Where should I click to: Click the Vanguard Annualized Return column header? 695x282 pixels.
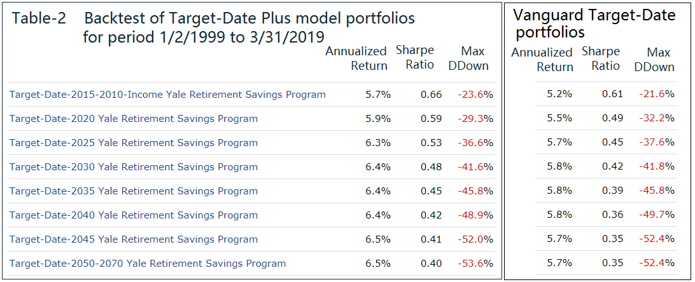coord(542,59)
